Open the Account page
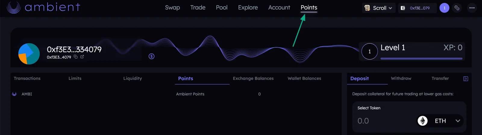This screenshot has width=482, height=135. 279,8
